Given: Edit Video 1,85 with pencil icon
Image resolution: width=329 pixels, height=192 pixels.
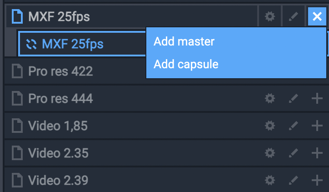Looking at the screenshot, I should click(294, 126).
